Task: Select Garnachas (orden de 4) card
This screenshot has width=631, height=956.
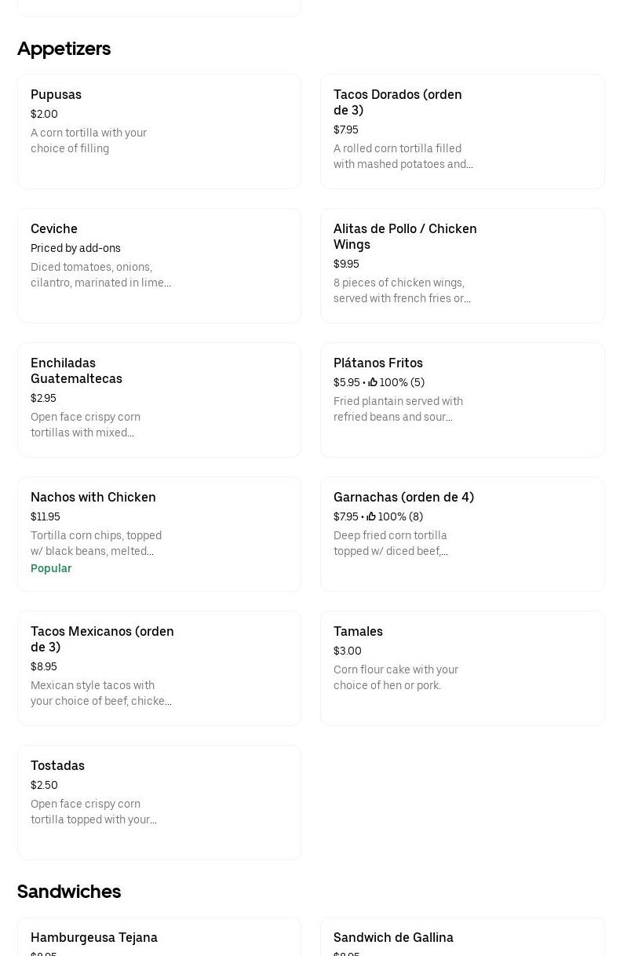Action: (462, 534)
